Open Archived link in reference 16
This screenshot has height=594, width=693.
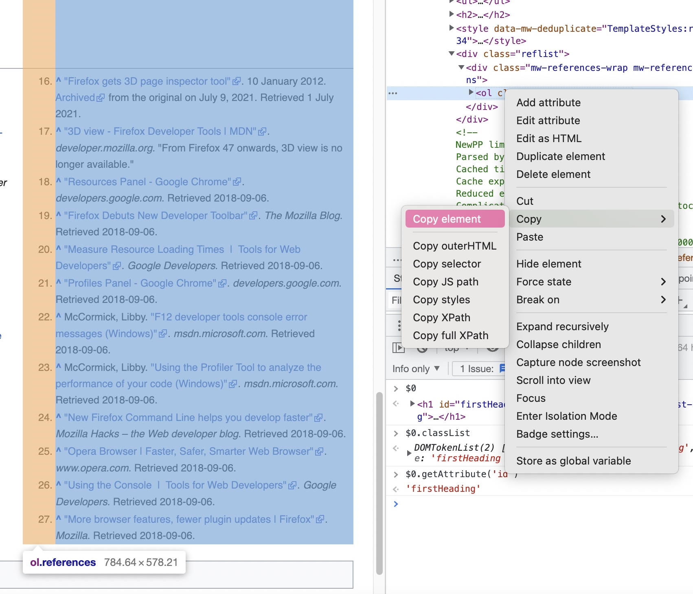(x=80, y=98)
